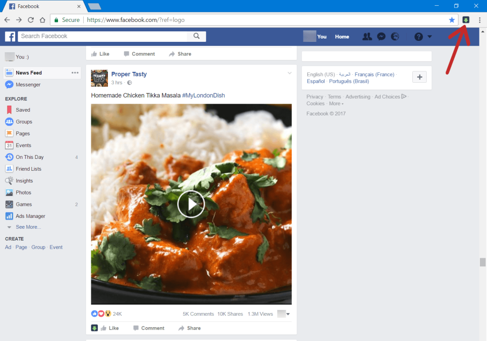Switch to the Home tab
The height and width of the screenshot is (341, 487).
click(x=342, y=36)
